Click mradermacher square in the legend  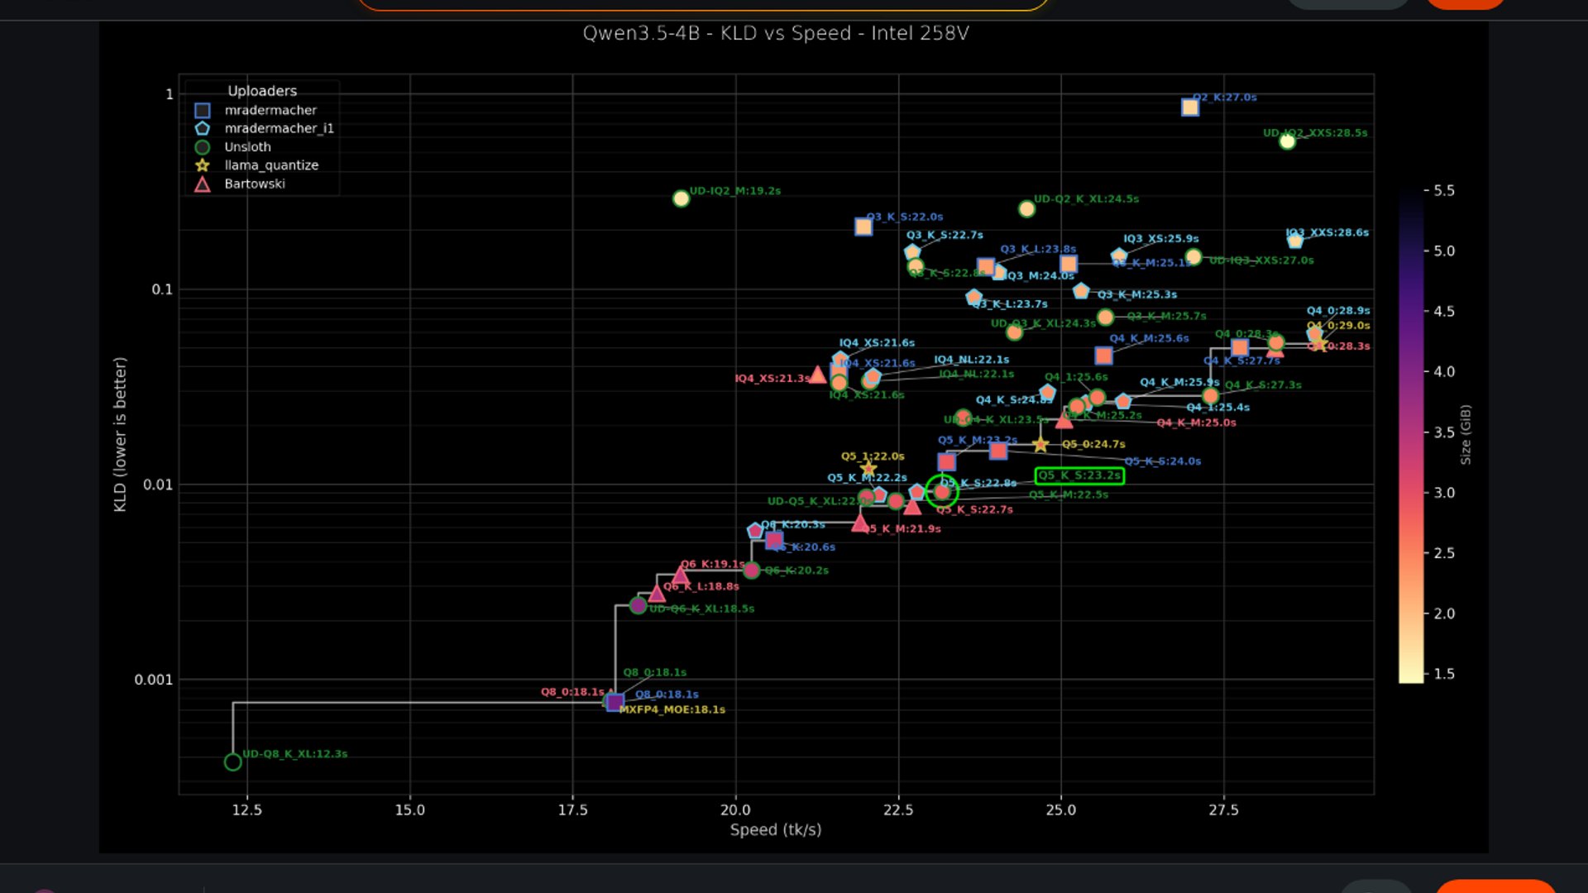(203, 110)
